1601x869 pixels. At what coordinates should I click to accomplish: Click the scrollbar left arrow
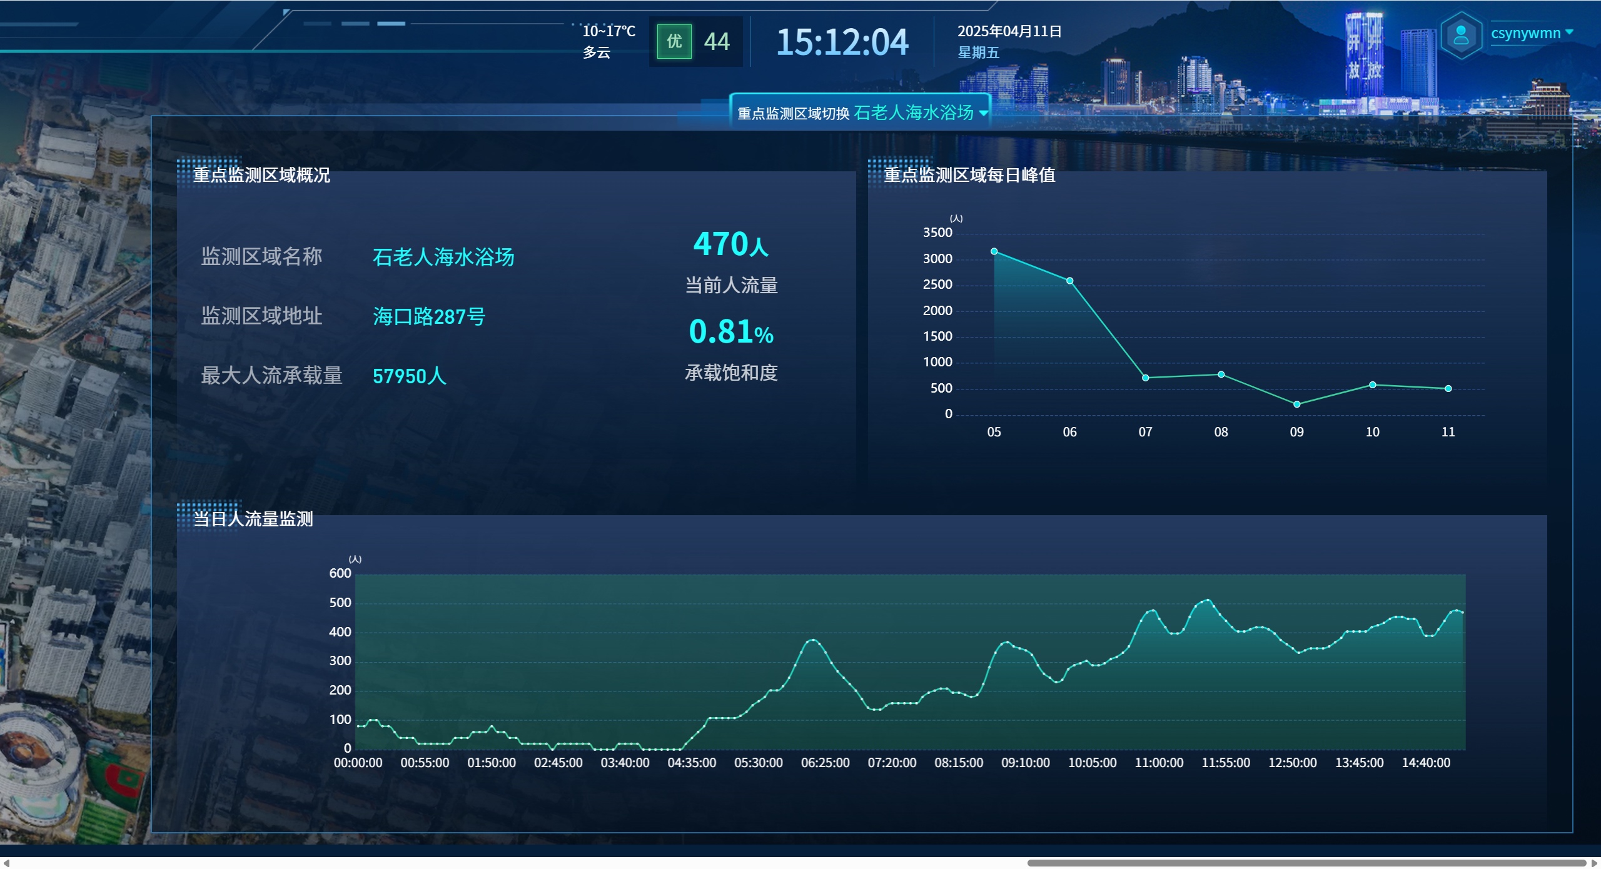click(6, 863)
